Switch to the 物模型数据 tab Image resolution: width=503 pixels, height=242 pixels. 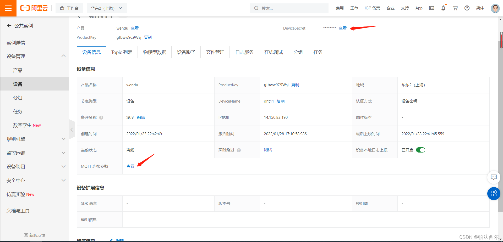(155, 52)
